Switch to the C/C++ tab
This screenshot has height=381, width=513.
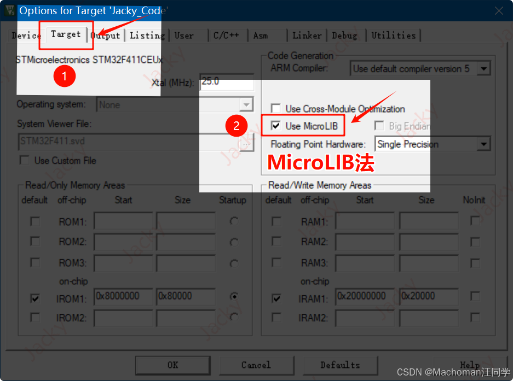[226, 35]
